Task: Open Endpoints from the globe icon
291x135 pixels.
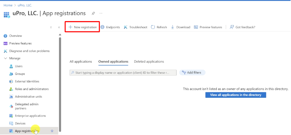Action: coord(103,27)
